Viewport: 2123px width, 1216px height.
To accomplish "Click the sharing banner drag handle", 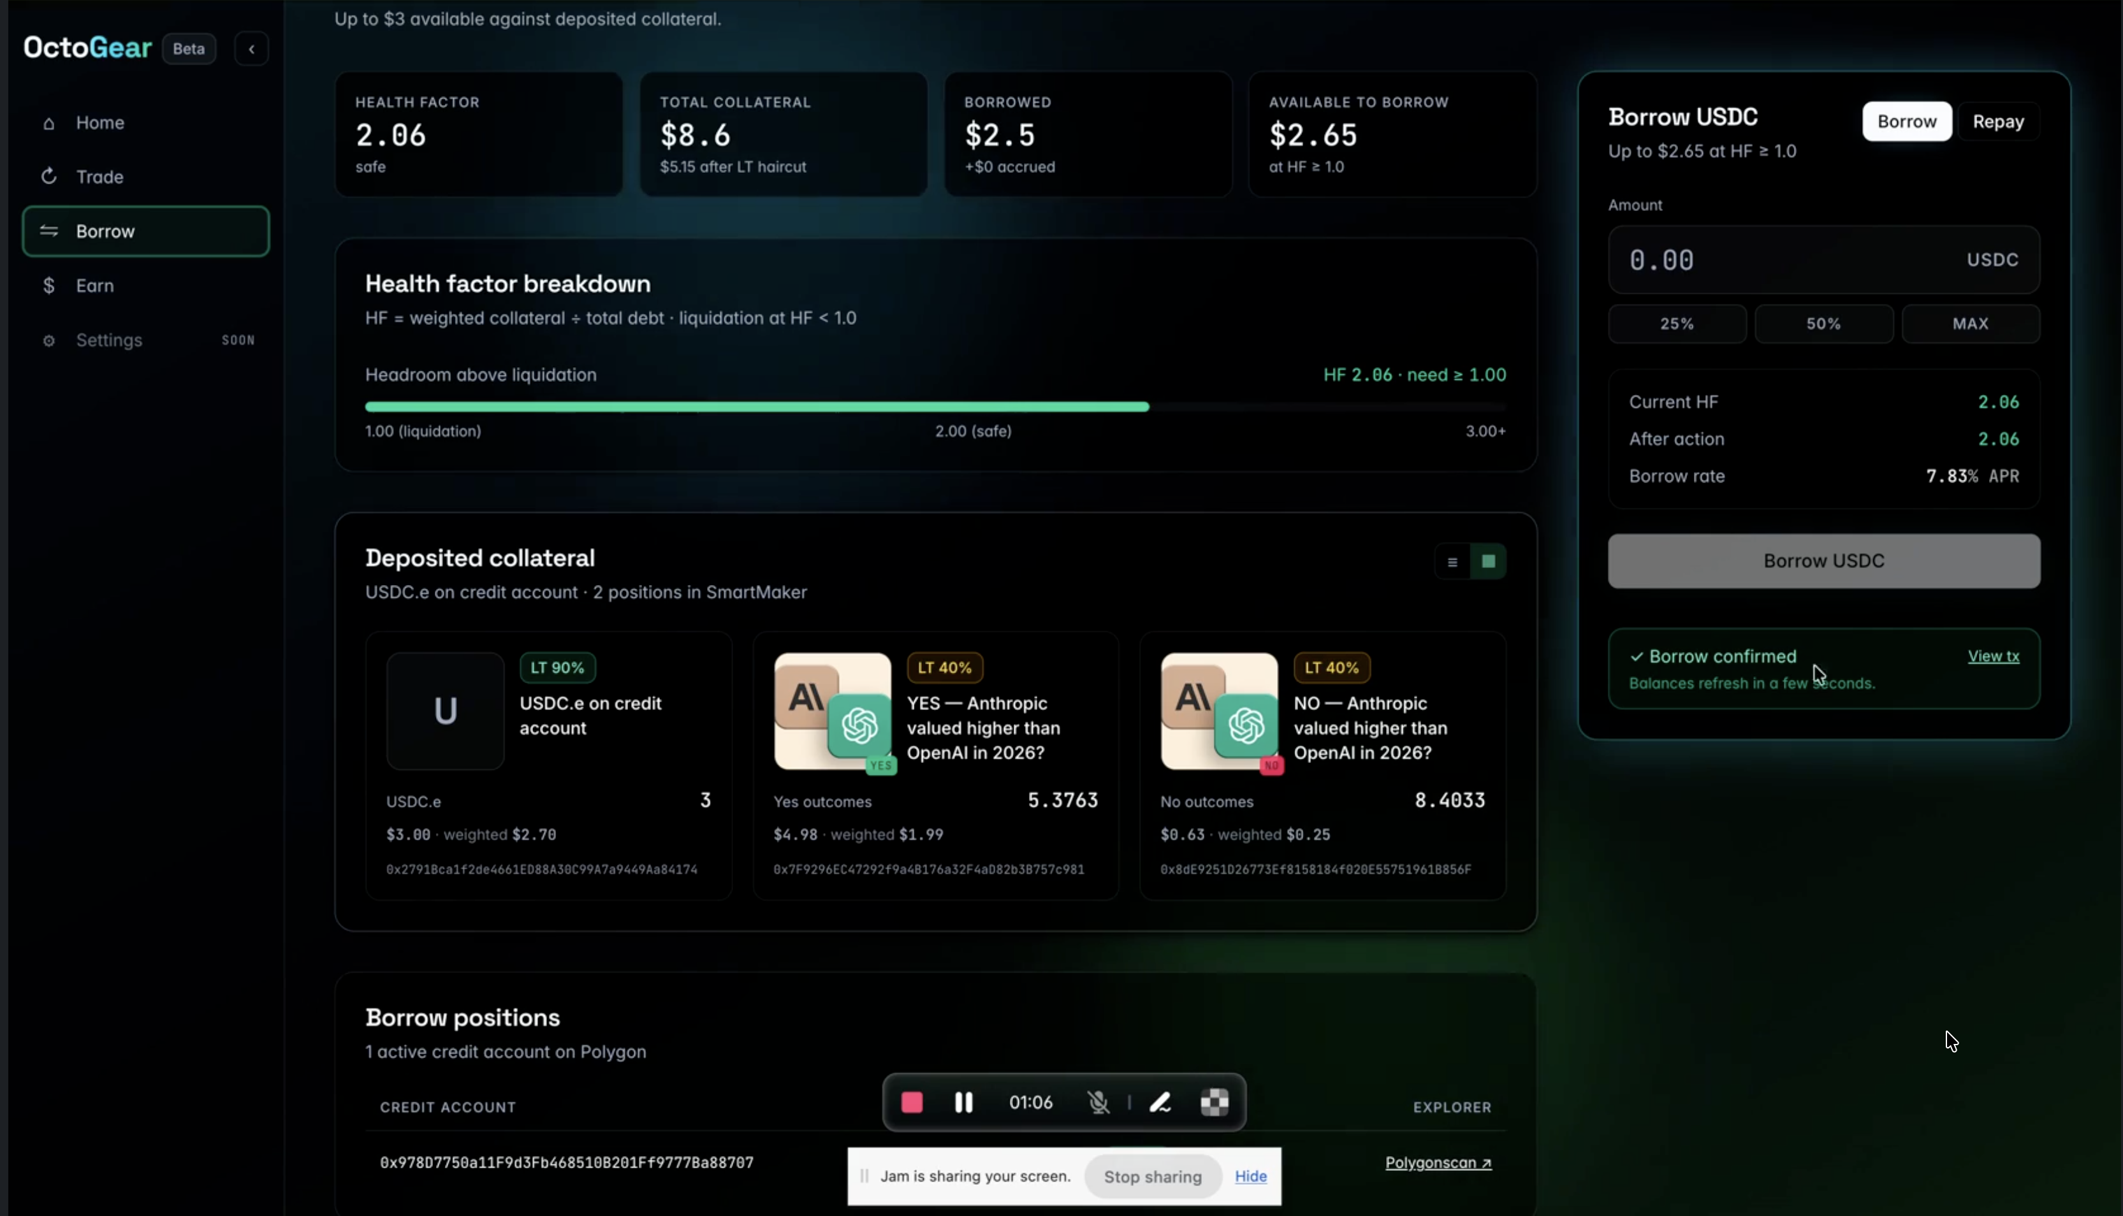I will [864, 1176].
